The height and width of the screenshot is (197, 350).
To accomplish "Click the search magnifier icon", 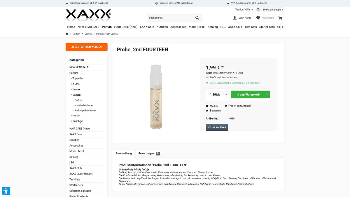I will (197, 18).
